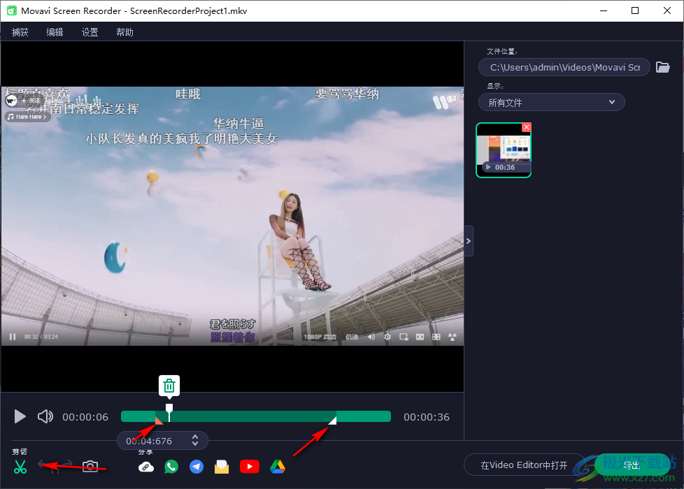Click the green timeline bar
The image size is (684, 489).
[x=256, y=416]
